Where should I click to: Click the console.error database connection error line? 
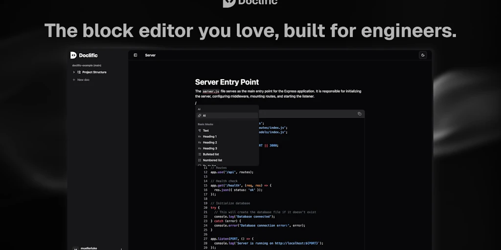pyautogui.click(x=259, y=226)
